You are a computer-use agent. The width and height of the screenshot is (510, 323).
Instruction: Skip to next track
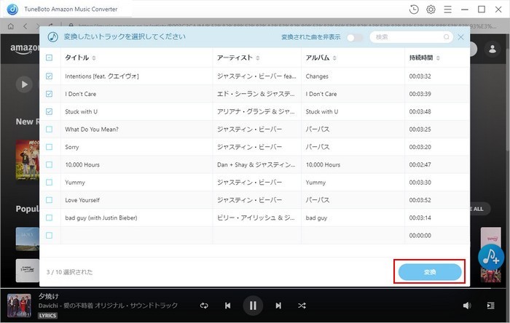point(278,306)
